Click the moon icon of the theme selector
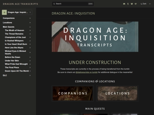Viewport: 154px width, 115px height. click(x=141, y=4)
